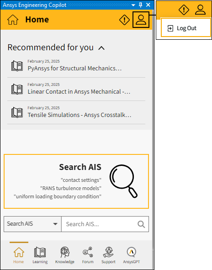Click the warning diamond icon beside profile
The height and width of the screenshot is (270, 212).
click(124, 20)
